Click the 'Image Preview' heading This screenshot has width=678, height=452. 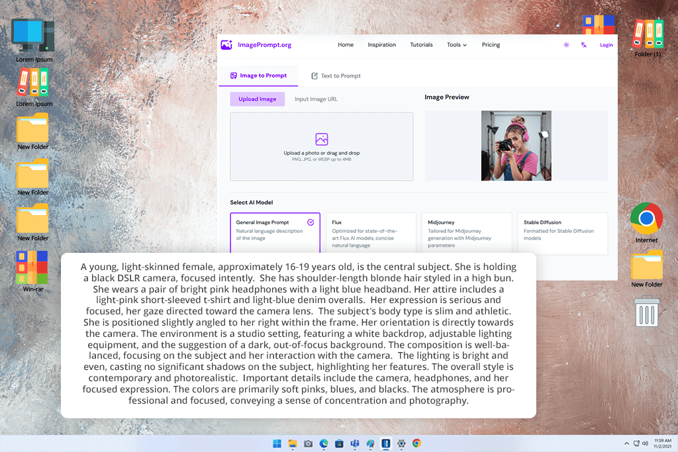pyautogui.click(x=447, y=97)
